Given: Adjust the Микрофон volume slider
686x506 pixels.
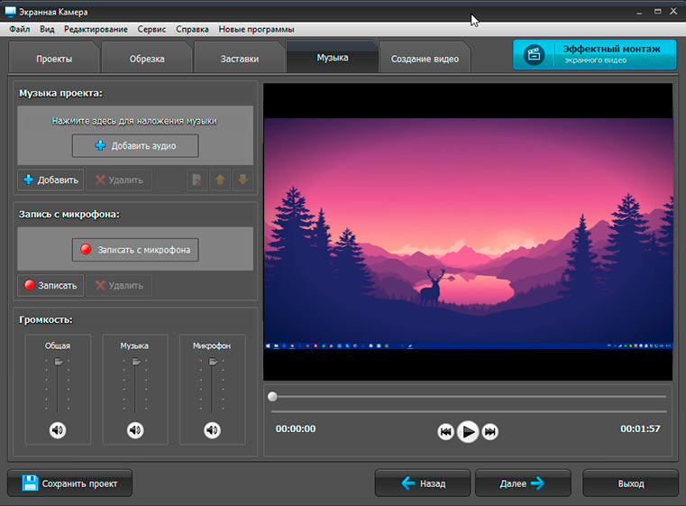Looking at the screenshot, I should tap(213, 362).
